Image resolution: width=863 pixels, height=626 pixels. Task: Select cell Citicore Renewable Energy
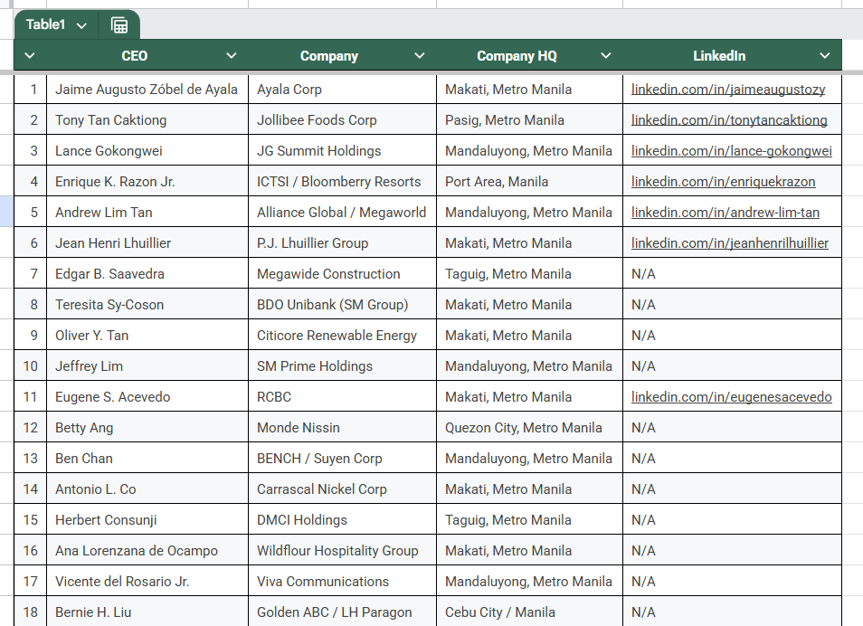[x=342, y=336]
